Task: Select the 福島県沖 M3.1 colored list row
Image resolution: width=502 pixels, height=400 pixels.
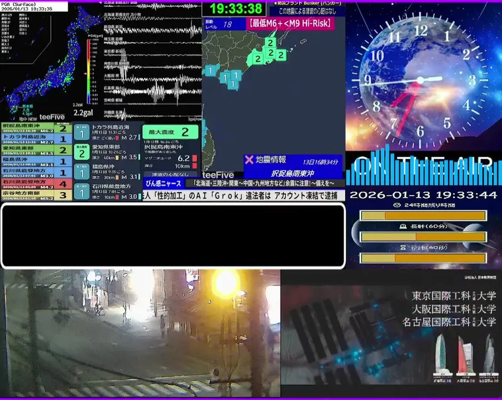Action: pyautogui.click(x=37, y=161)
